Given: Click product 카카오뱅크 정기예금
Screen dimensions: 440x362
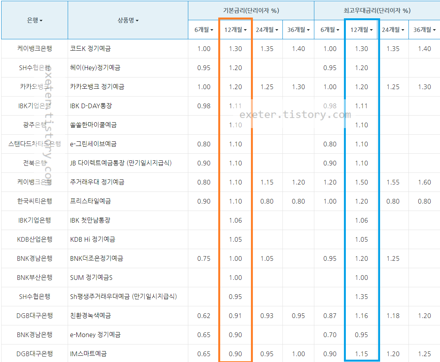Looking at the screenshot, I should point(97,86).
